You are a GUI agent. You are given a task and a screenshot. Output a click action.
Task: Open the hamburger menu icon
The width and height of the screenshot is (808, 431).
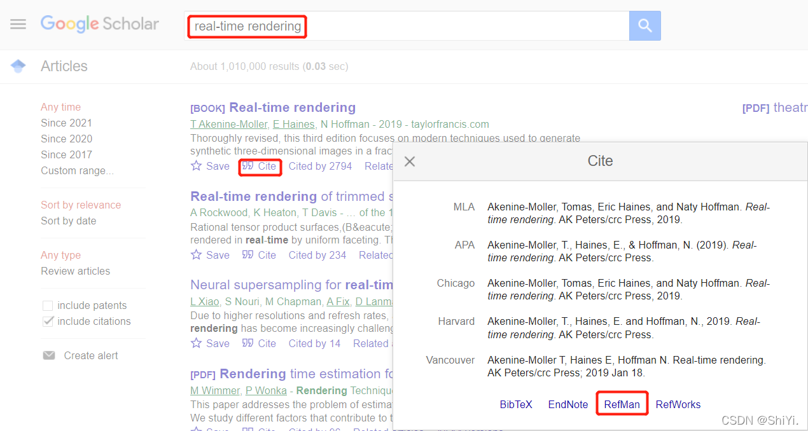pos(18,24)
